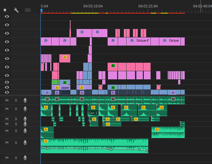Click the last volume keyframe on the long audio clip
Image resolution: width=212 pixels, height=164 pixels.
[x=147, y=151]
